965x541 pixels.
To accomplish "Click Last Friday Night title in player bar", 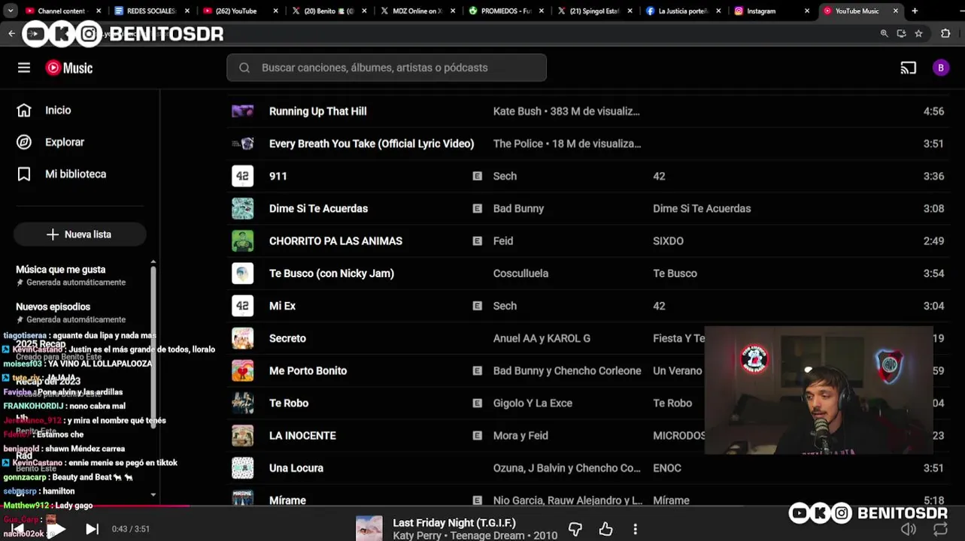I will pyautogui.click(x=454, y=522).
